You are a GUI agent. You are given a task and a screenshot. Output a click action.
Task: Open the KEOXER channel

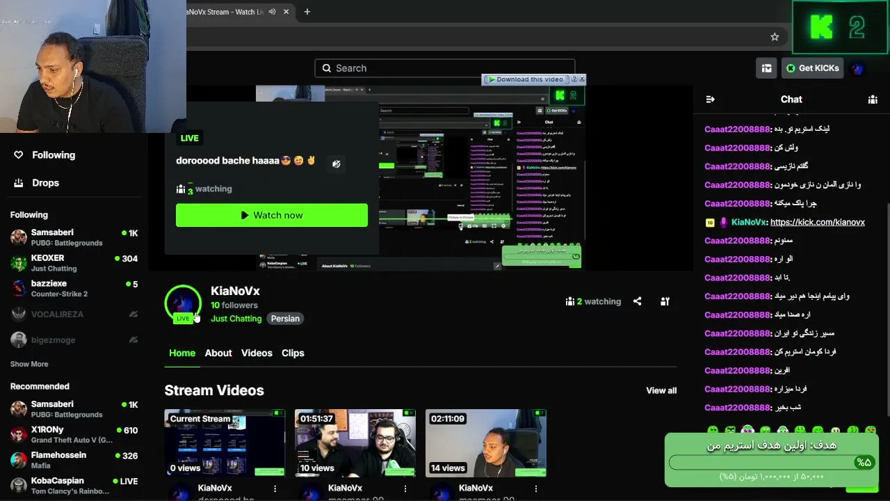click(x=74, y=263)
